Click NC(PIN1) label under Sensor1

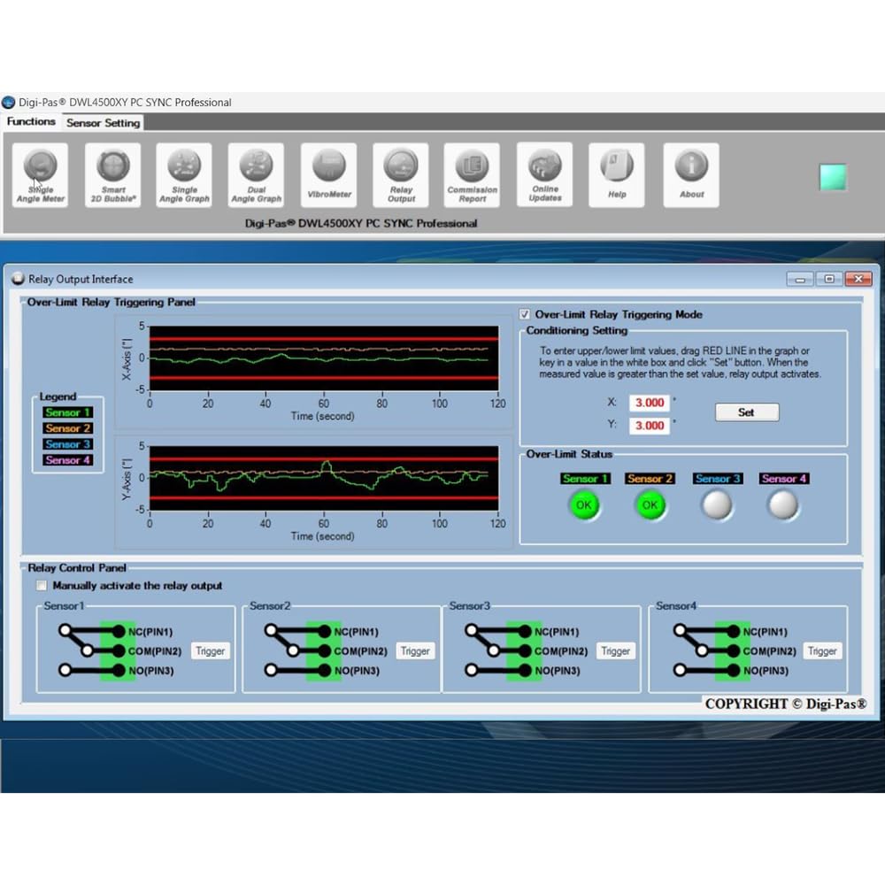coord(150,632)
